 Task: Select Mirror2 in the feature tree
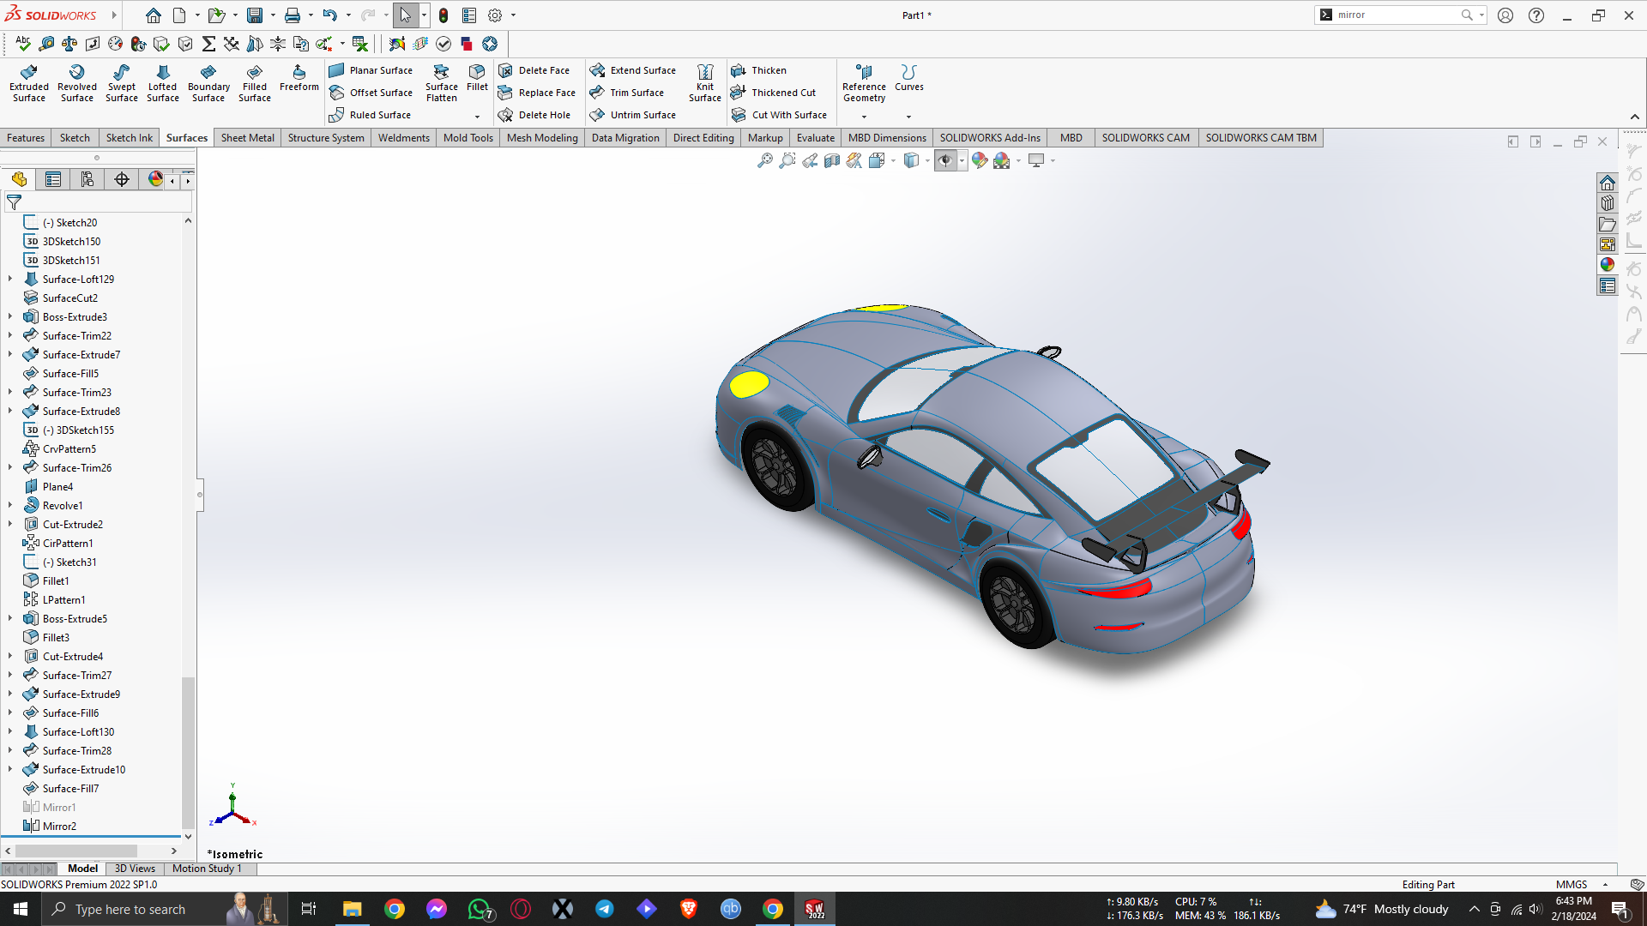click(59, 826)
